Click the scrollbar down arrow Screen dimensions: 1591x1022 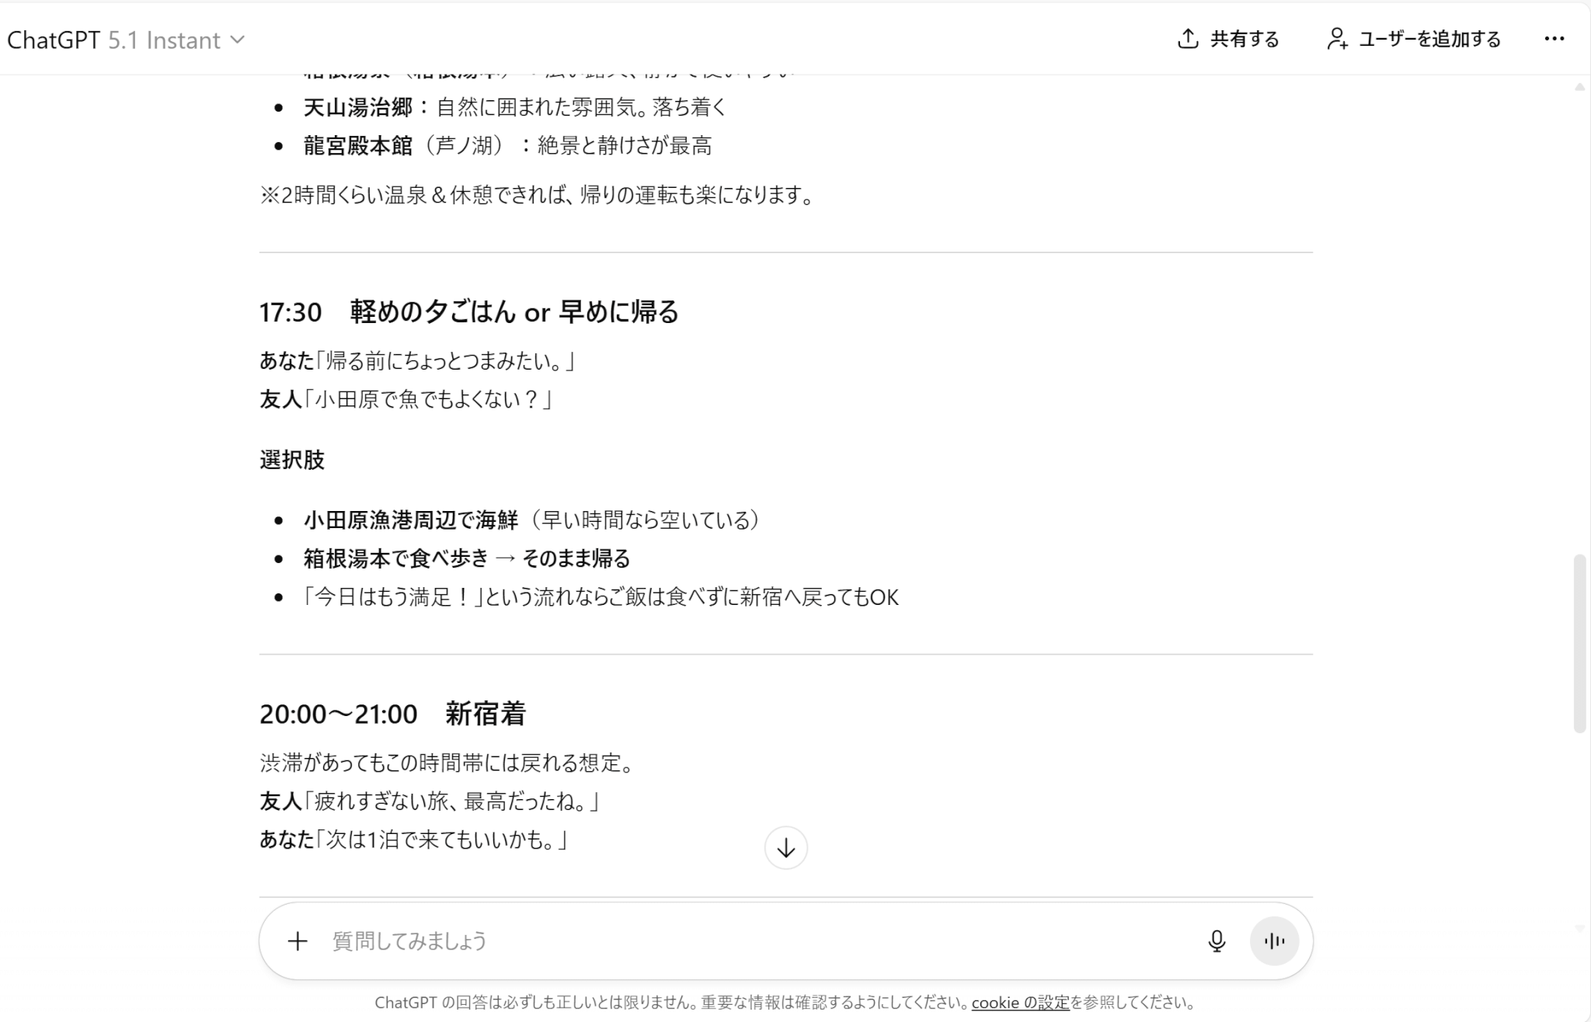[1579, 928]
